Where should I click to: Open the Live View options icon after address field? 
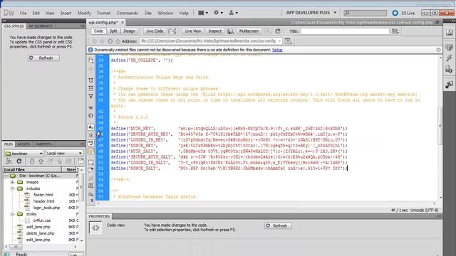pos(288,41)
